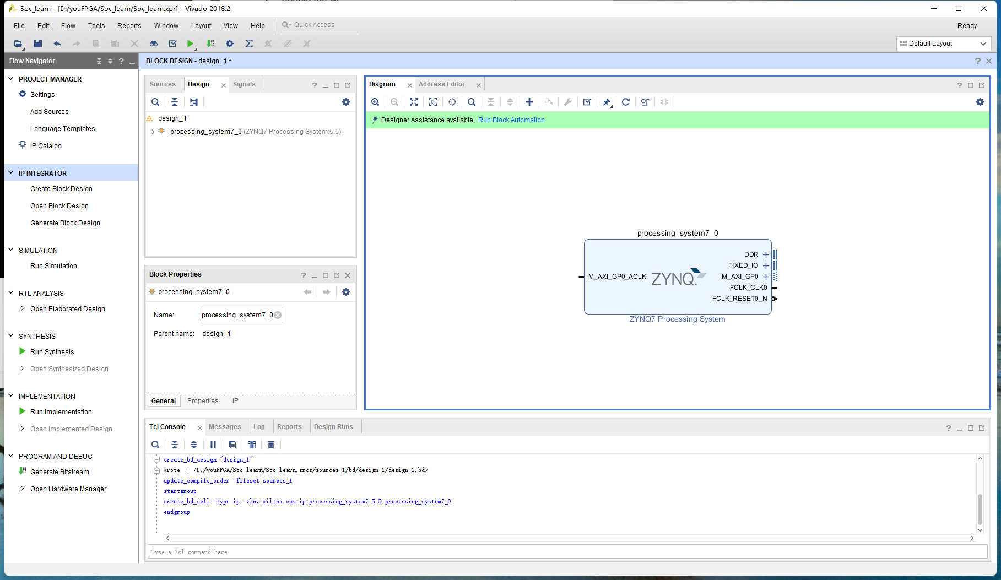Open the Default Layout dropdown

(x=944, y=44)
